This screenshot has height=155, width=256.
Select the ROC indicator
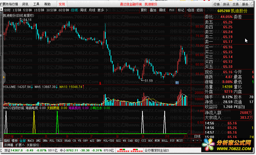(x=150, y=141)
